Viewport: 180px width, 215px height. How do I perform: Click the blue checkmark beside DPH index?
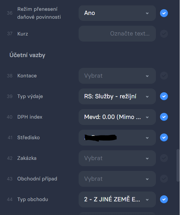point(164,117)
